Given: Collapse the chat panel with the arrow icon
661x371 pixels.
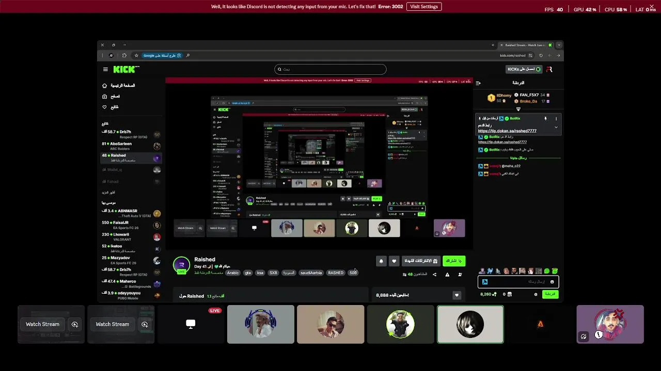Looking at the screenshot, I should (x=478, y=83).
